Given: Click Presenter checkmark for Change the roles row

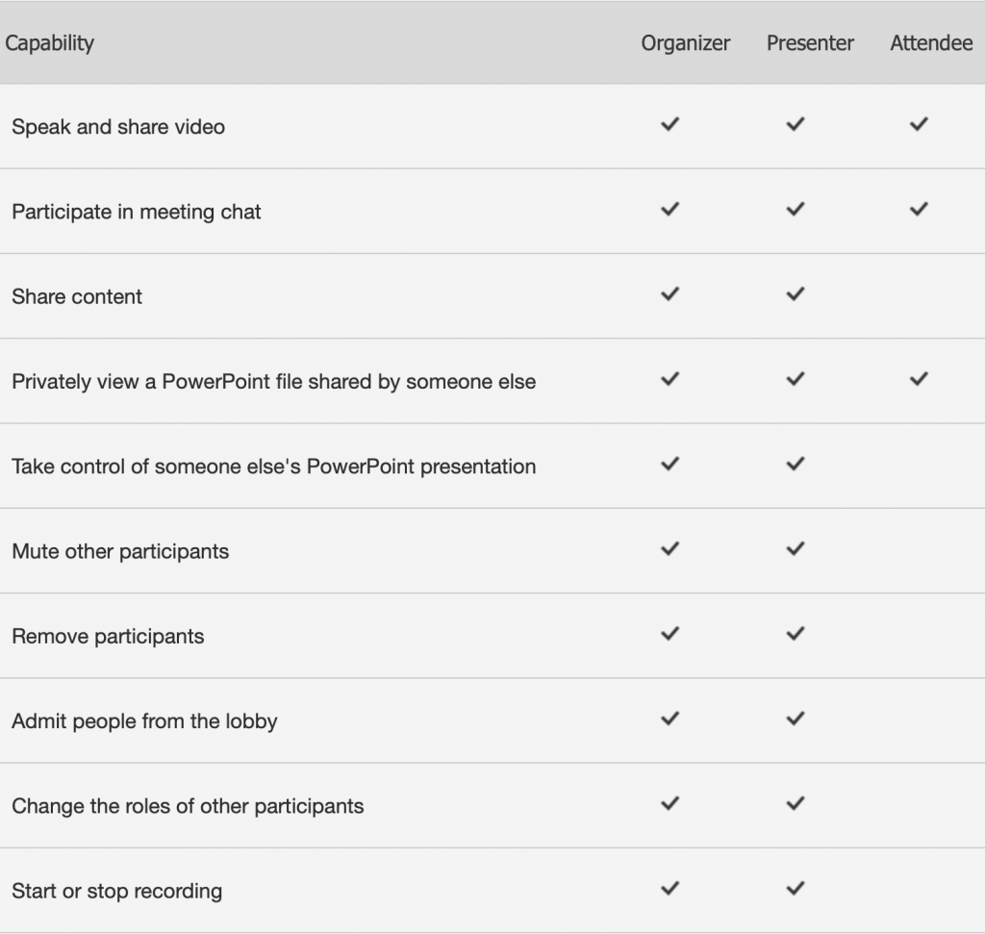Looking at the screenshot, I should pyautogui.click(x=796, y=803).
